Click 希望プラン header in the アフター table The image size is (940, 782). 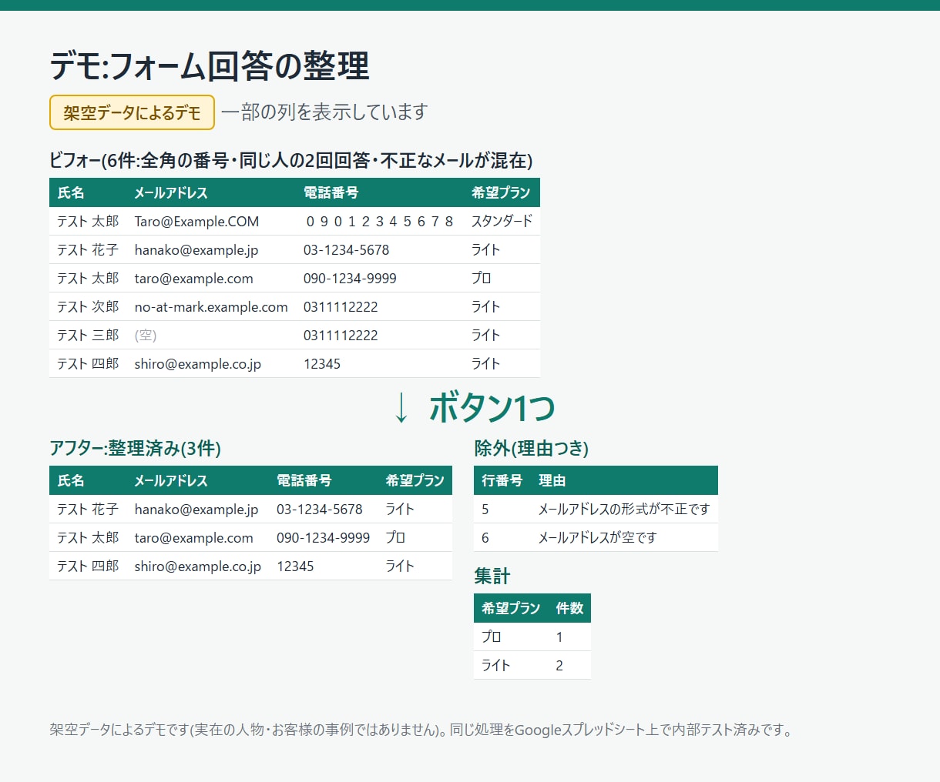[415, 480]
